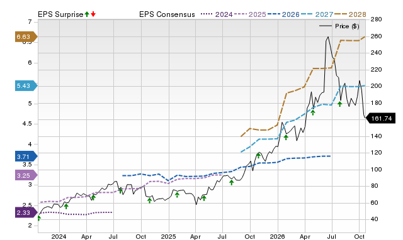Click the 161.74 current price tag
This screenshot has height=240, width=403.
click(x=380, y=119)
